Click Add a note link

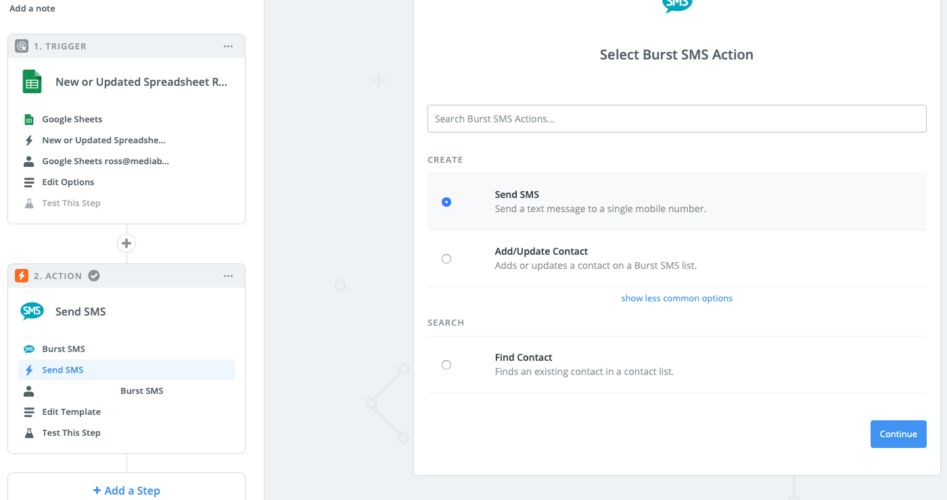pyautogui.click(x=32, y=8)
